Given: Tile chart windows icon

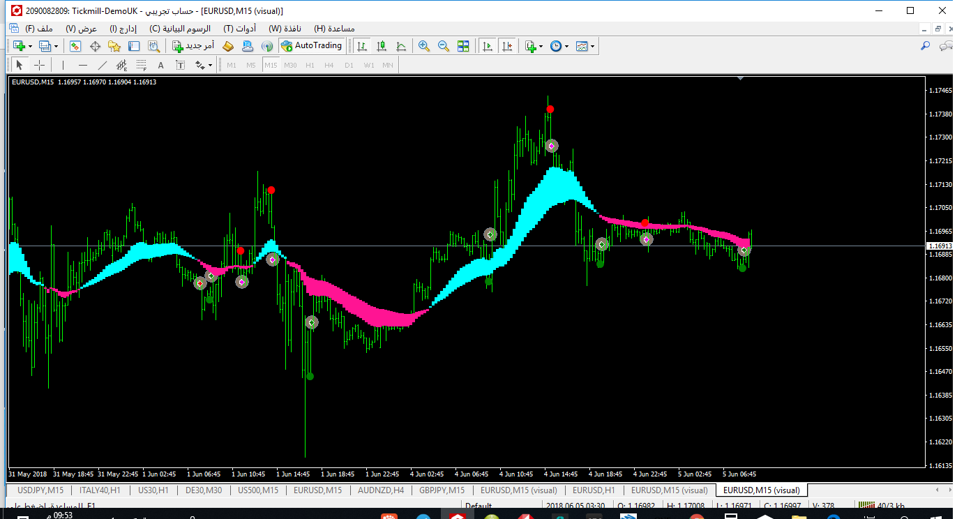Looking at the screenshot, I should coord(463,46).
